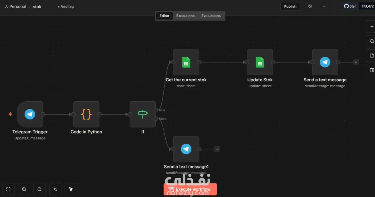Viewport: 375px width, 197px height.
Task: Click the Telegram Trigger output connector
Action: [43, 114]
